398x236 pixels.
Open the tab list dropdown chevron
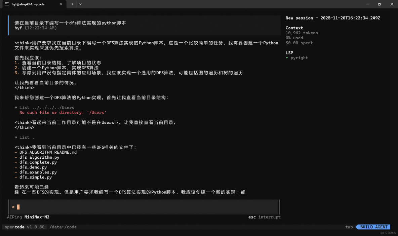(80, 4)
